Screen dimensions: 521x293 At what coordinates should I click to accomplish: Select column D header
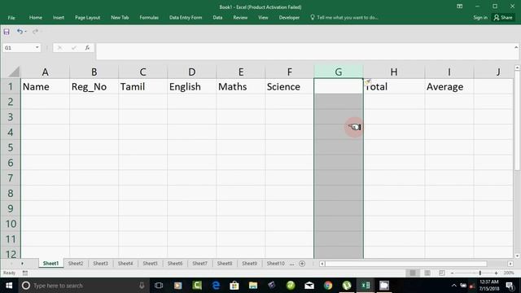tap(192, 72)
